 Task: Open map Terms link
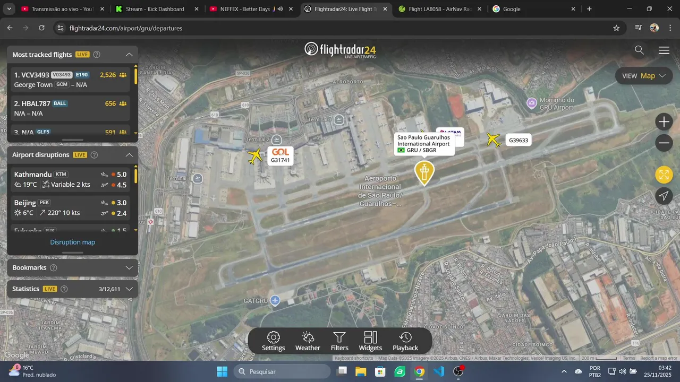click(629, 358)
